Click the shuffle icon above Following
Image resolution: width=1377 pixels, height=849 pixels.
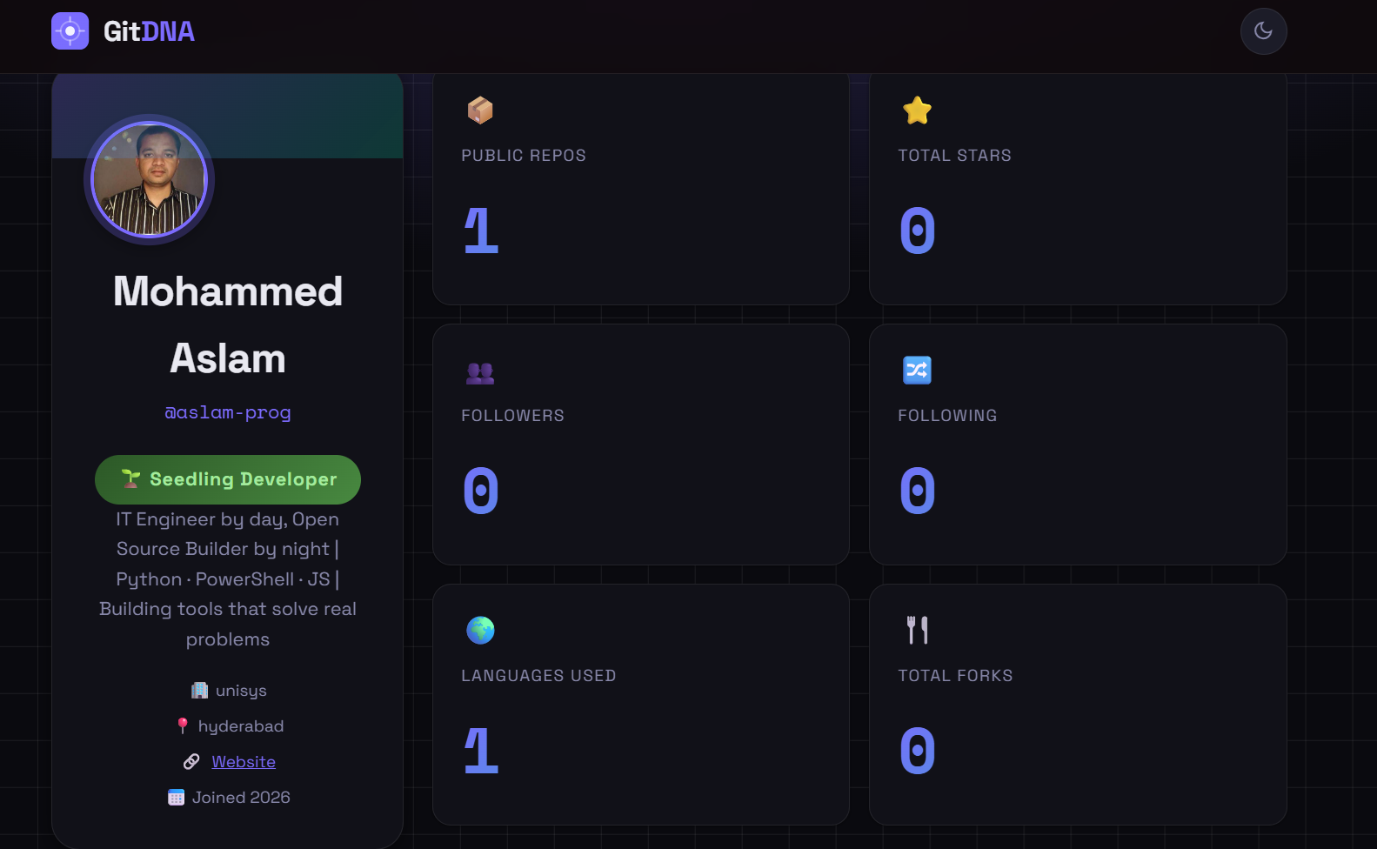click(917, 371)
